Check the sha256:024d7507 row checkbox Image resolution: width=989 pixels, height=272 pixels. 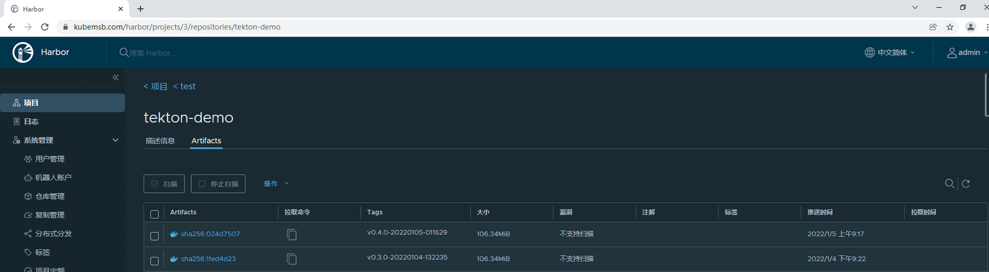click(155, 236)
